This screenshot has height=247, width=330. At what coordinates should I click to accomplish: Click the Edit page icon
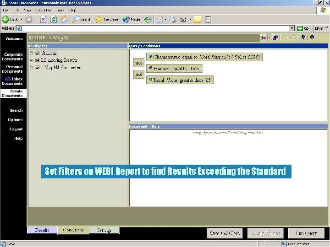coord(183,19)
